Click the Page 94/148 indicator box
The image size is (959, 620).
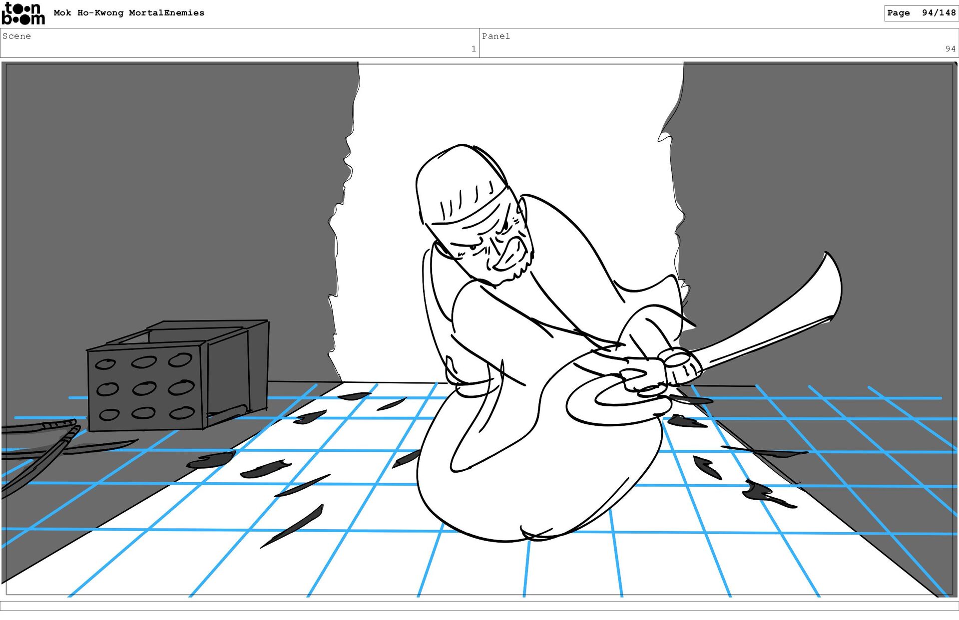click(x=921, y=13)
